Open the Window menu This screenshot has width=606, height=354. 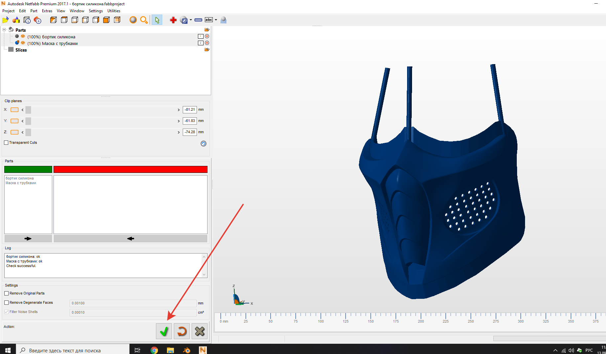77,11
